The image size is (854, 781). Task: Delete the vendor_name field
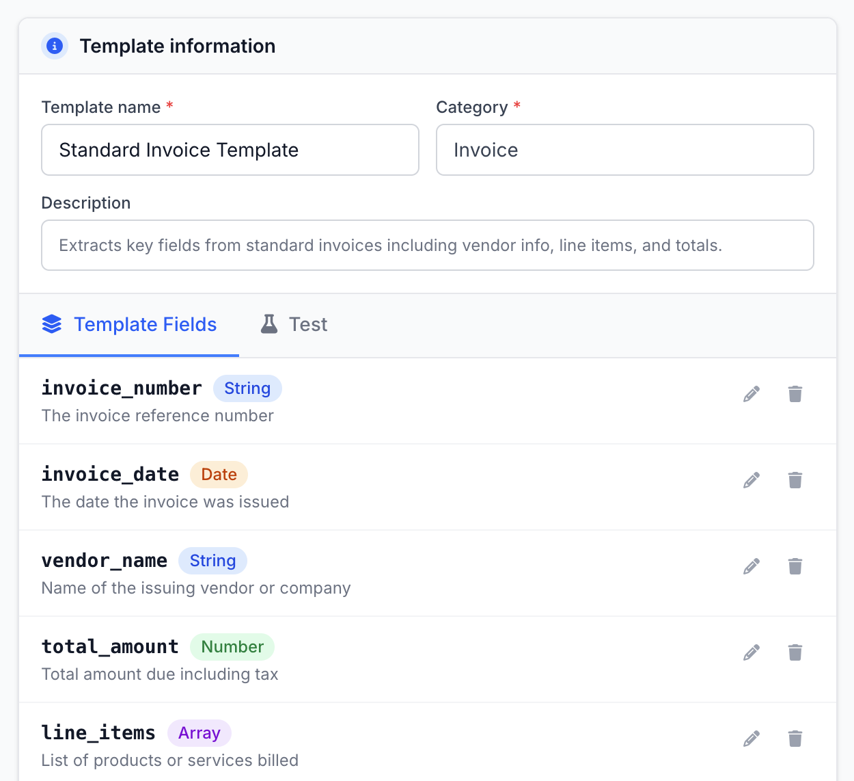(x=795, y=566)
